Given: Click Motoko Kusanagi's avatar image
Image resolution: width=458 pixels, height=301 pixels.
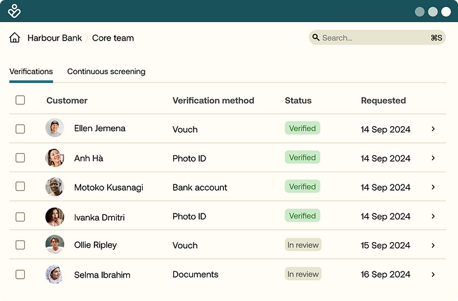Looking at the screenshot, I should point(55,187).
